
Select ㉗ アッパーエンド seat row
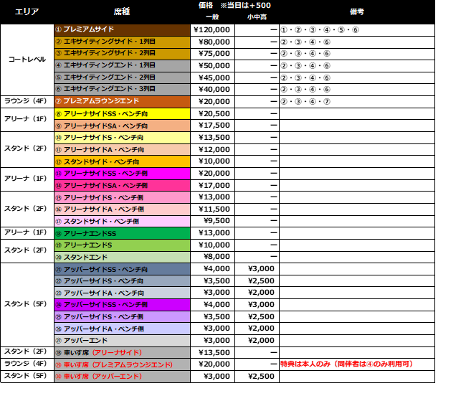tap(122, 341)
